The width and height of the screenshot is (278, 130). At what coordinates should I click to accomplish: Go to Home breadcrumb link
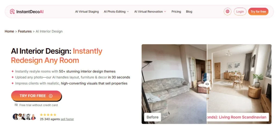(10, 31)
